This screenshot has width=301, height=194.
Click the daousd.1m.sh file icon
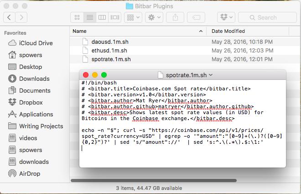pos(85,42)
